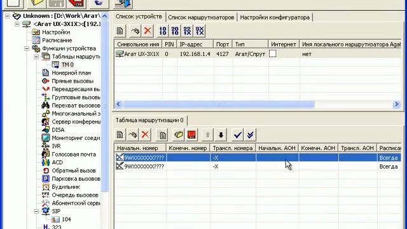Click Всегда cell in highlighted row

coord(389,158)
